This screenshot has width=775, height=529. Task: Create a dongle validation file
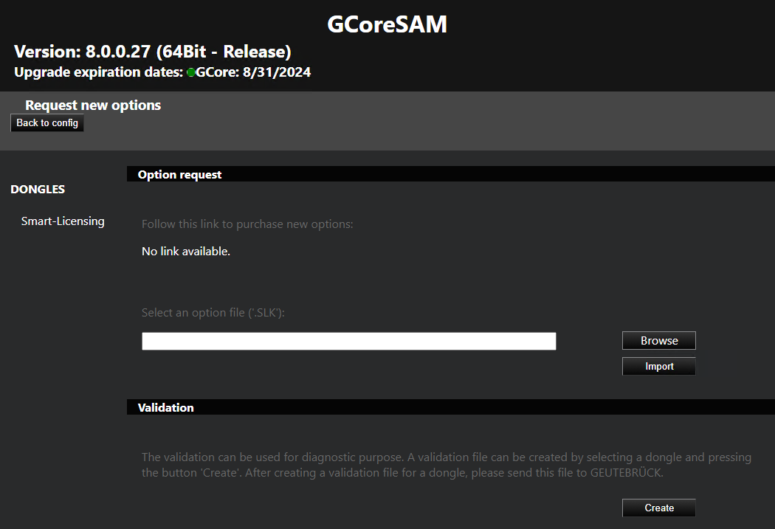pyautogui.click(x=658, y=508)
